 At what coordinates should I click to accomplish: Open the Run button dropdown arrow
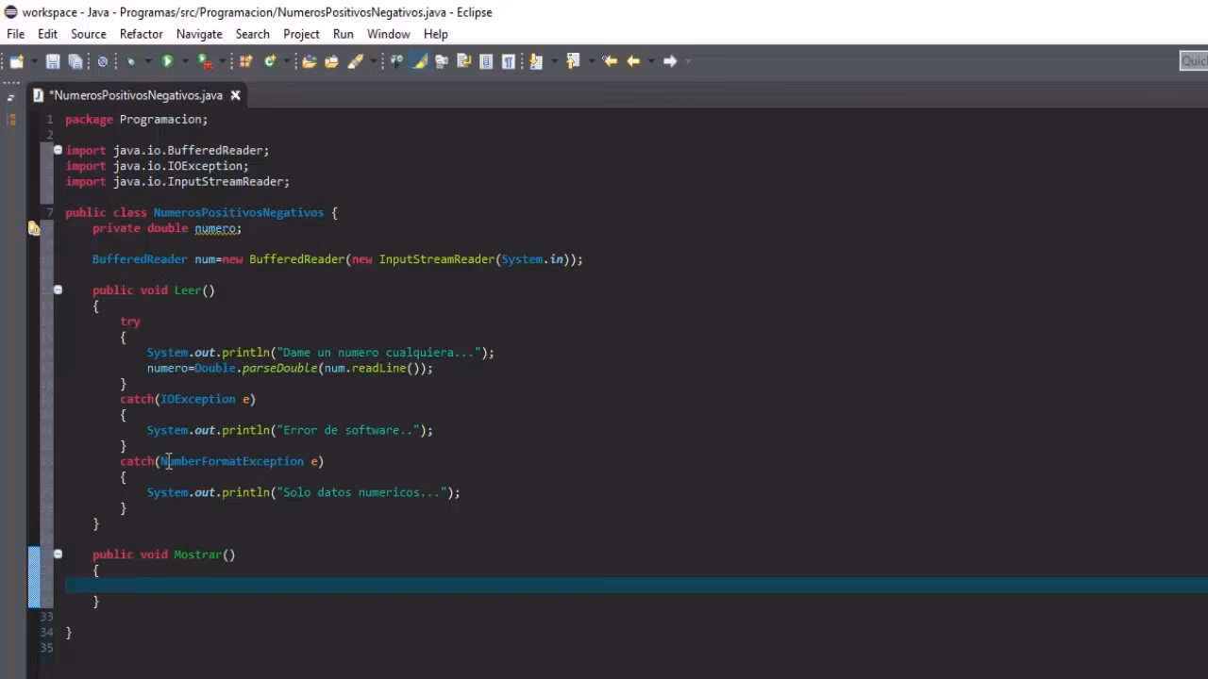tap(185, 61)
